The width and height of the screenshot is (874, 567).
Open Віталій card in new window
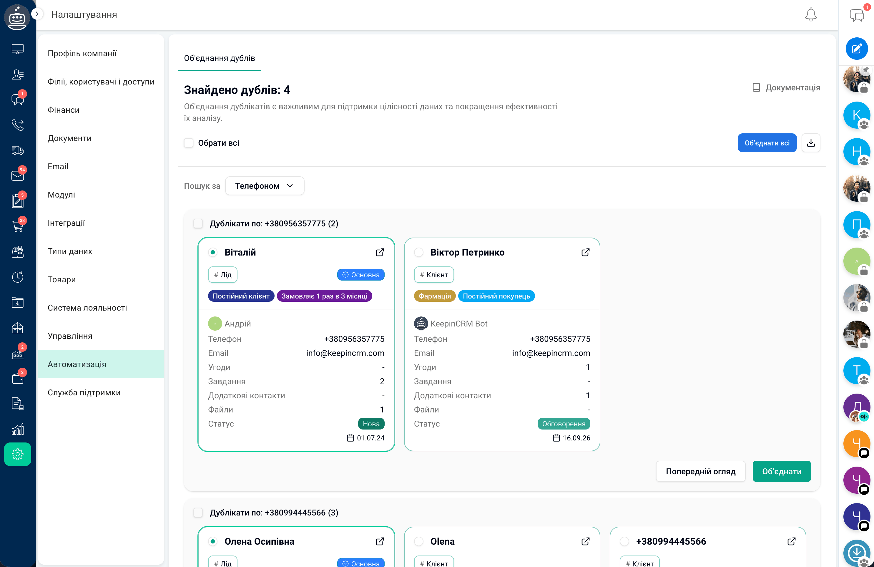pos(380,253)
